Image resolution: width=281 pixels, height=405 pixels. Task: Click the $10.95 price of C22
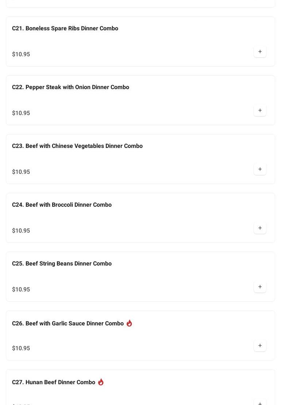[21, 113]
